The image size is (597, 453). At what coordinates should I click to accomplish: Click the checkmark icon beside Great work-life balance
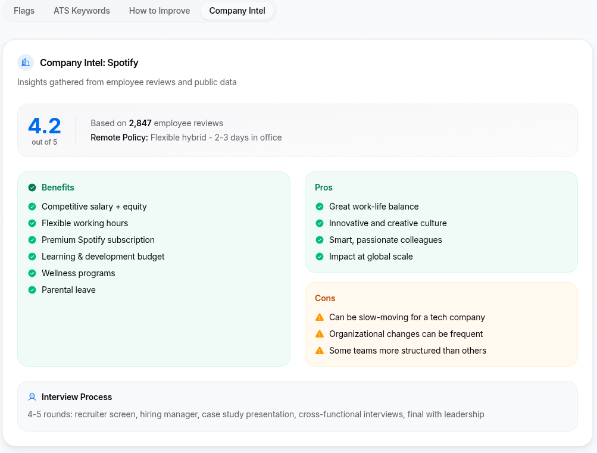(x=319, y=207)
